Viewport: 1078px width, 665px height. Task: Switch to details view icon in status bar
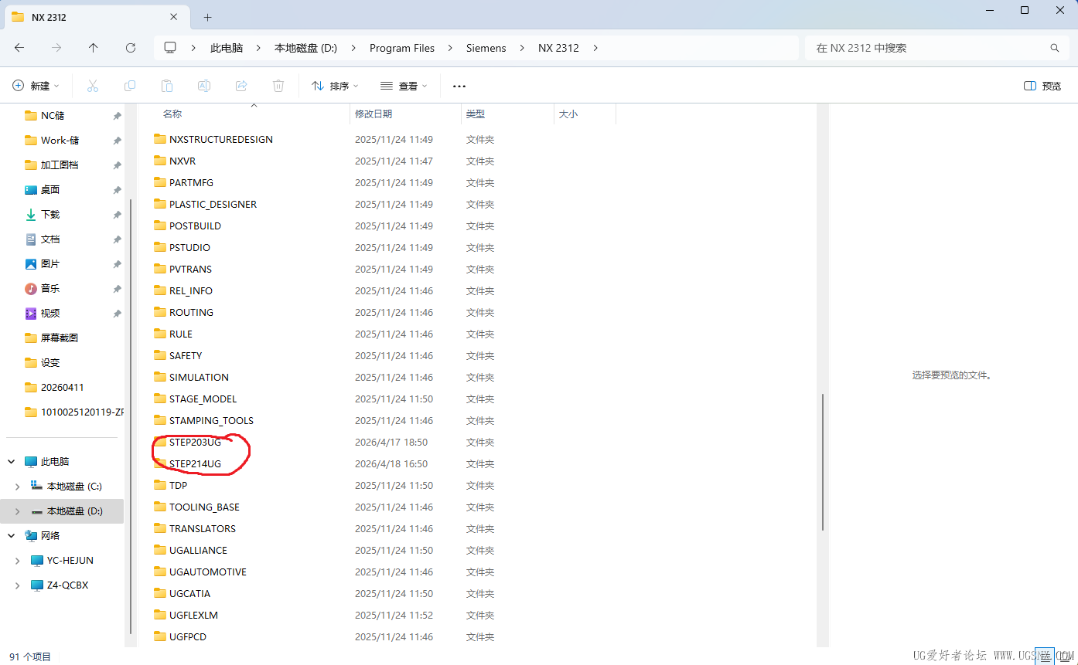point(1045,657)
